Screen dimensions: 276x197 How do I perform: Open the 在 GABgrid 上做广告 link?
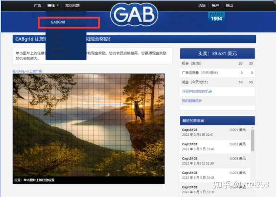(x=27, y=71)
